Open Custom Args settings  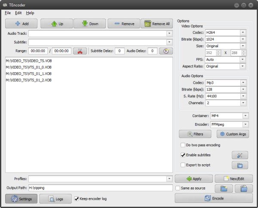(x=233, y=134)
